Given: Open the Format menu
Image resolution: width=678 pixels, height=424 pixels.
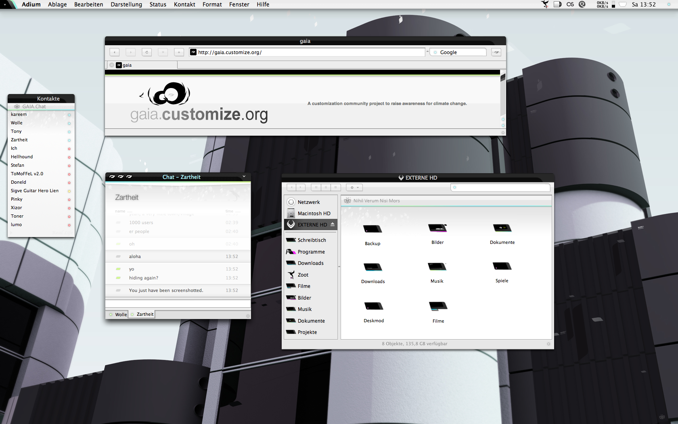Looking at the screenshot, I should coord(212,4).
